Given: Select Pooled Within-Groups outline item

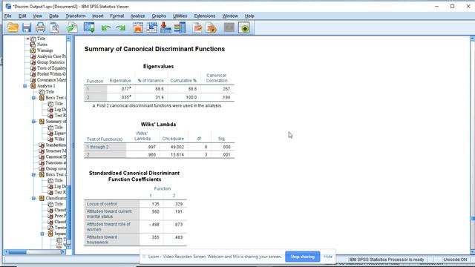Looking at the screenshot, I should point(51,74).
